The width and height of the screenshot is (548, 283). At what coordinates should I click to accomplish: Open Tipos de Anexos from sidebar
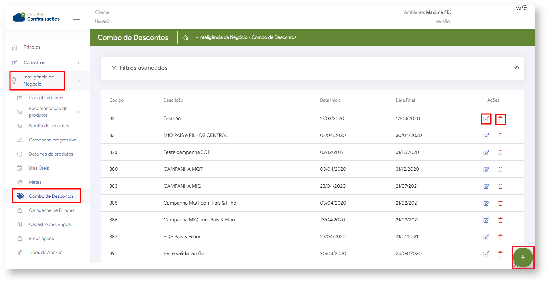click(46, 252)
